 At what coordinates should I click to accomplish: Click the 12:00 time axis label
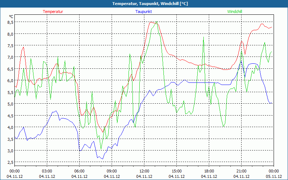pos(144,171)
